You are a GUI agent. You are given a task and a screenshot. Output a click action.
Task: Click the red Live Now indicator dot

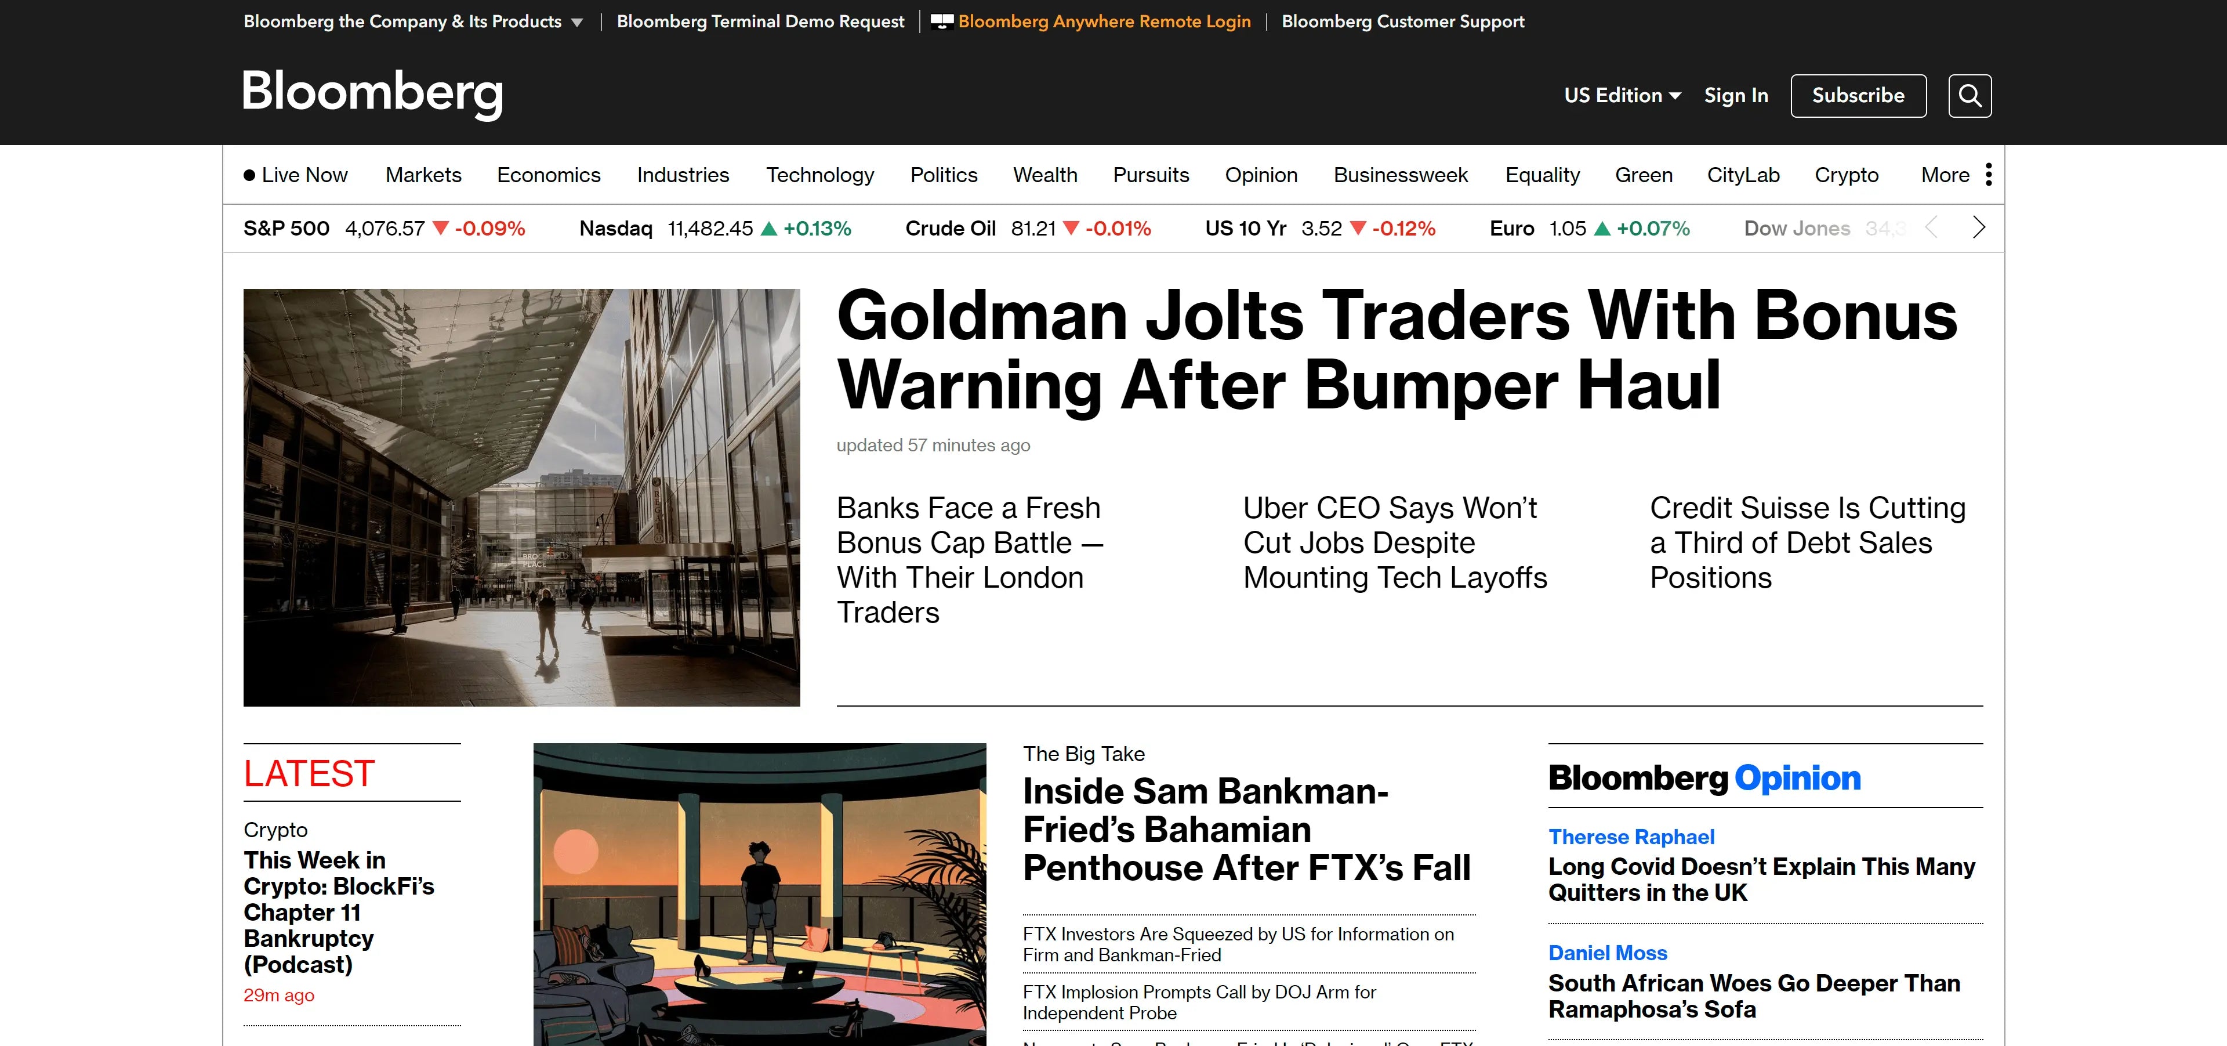tap(249, 175)
